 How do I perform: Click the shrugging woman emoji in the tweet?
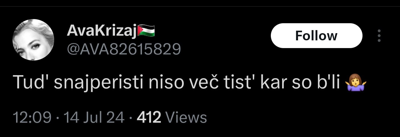pyautogui.click(x=356, y=83)
